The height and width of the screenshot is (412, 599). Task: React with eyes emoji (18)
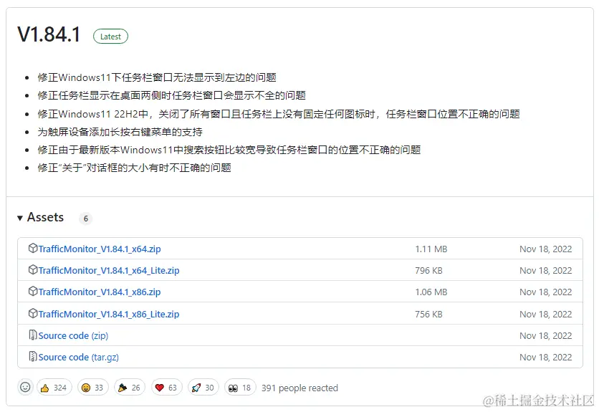click(240, 388)
